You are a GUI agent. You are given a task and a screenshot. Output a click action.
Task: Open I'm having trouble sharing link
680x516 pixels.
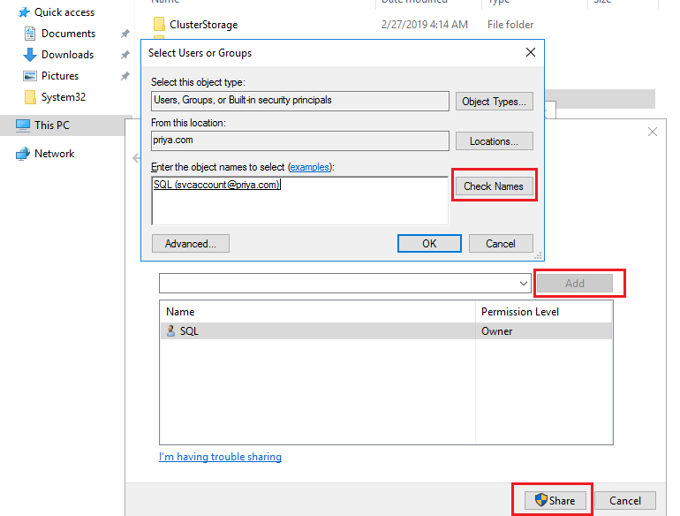coord(220,457)
